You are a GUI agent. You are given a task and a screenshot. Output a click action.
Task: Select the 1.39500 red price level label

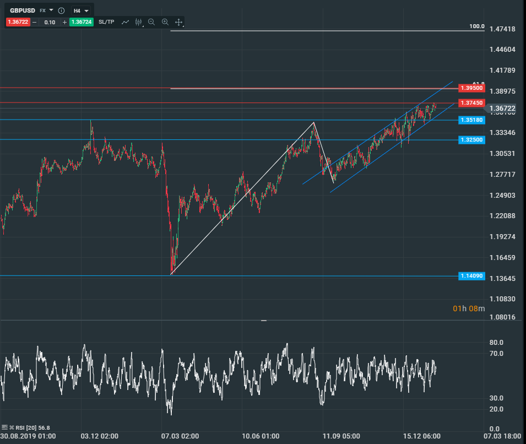(x=471, y=88)
